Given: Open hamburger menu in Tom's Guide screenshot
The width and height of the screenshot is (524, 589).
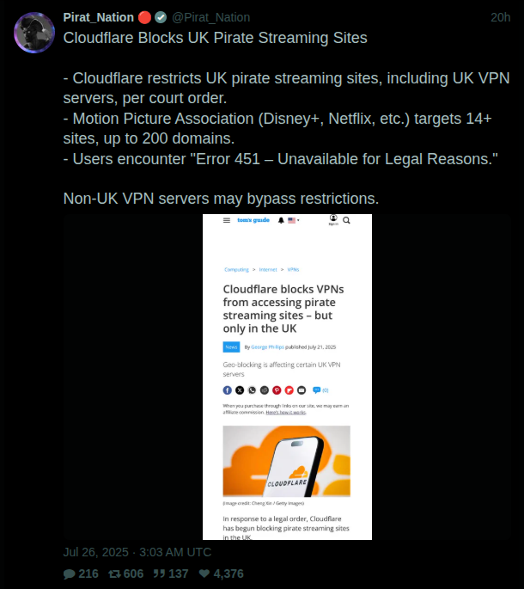Looking at the screenshot, I should (227, 220).
